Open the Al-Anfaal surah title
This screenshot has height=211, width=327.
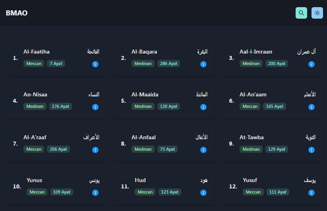tap(143, 137)
